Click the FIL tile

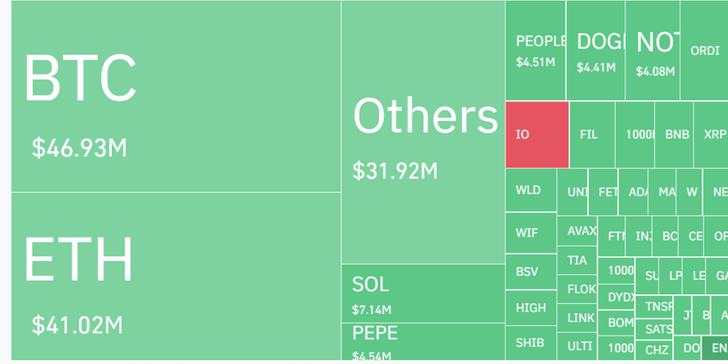click(x=592, y=134)
